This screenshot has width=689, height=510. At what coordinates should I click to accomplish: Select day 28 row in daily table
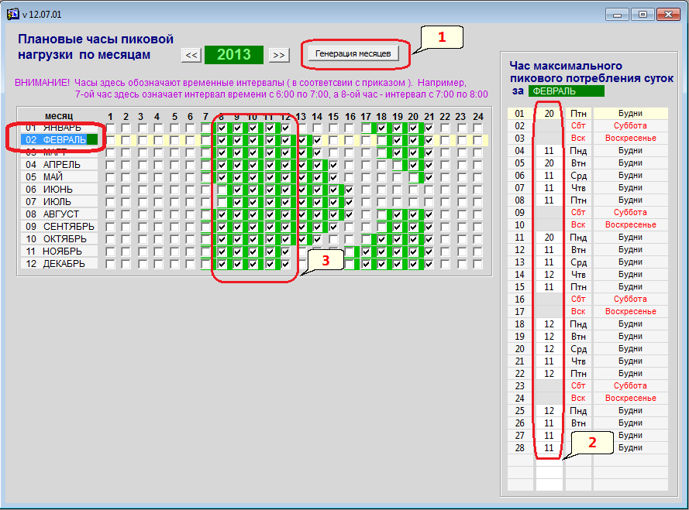tap(520, 448)
